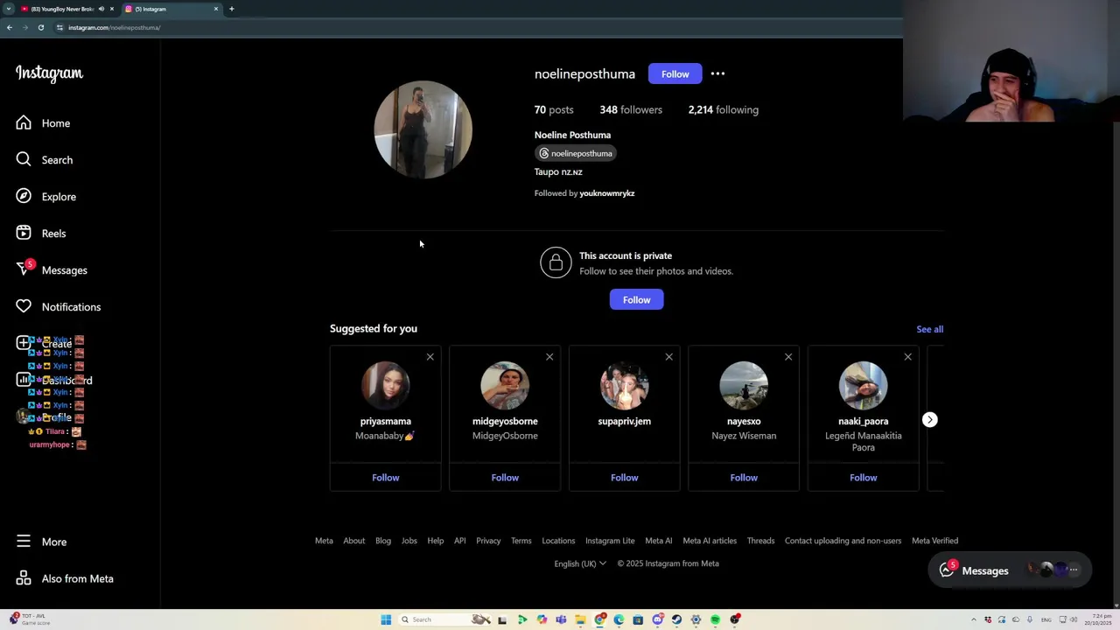This screenshot has width=1120, height=630.
Task: Open the Windows Start menu
Action: click(x=386, y=619)
